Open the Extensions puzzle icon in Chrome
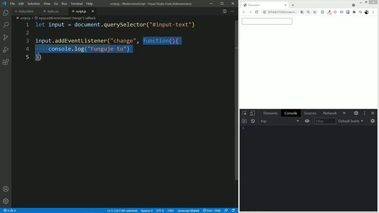The width and height of the screenshot is (379, 213). tap(354, 12)
